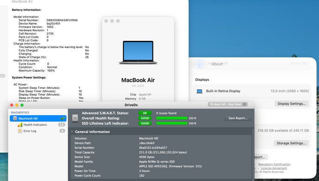Click 15 days left - Buy Now button

click(x=228, y=104)
